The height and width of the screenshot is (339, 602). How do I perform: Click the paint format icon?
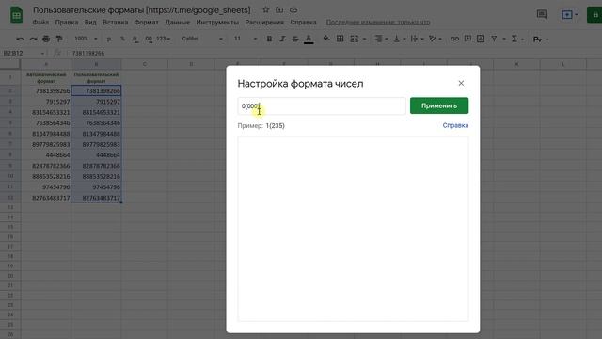pos(59,39)
